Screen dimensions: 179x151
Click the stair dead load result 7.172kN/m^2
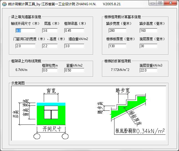[x=120, y=70]
